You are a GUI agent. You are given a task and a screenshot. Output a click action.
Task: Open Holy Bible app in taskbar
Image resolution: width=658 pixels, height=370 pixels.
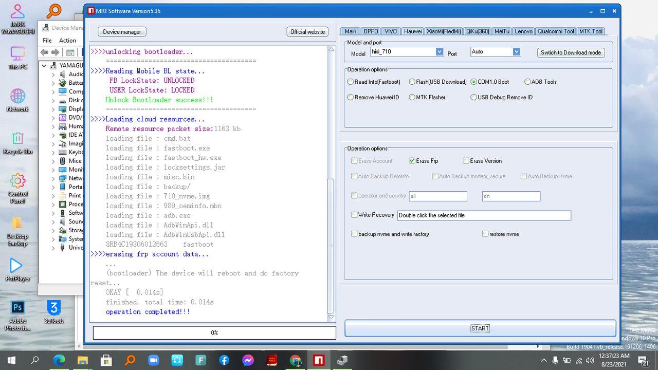click(271, 360)
